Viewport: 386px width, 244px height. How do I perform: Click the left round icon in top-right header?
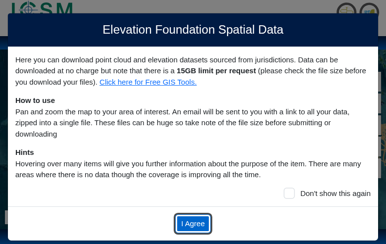pos(346,10)
